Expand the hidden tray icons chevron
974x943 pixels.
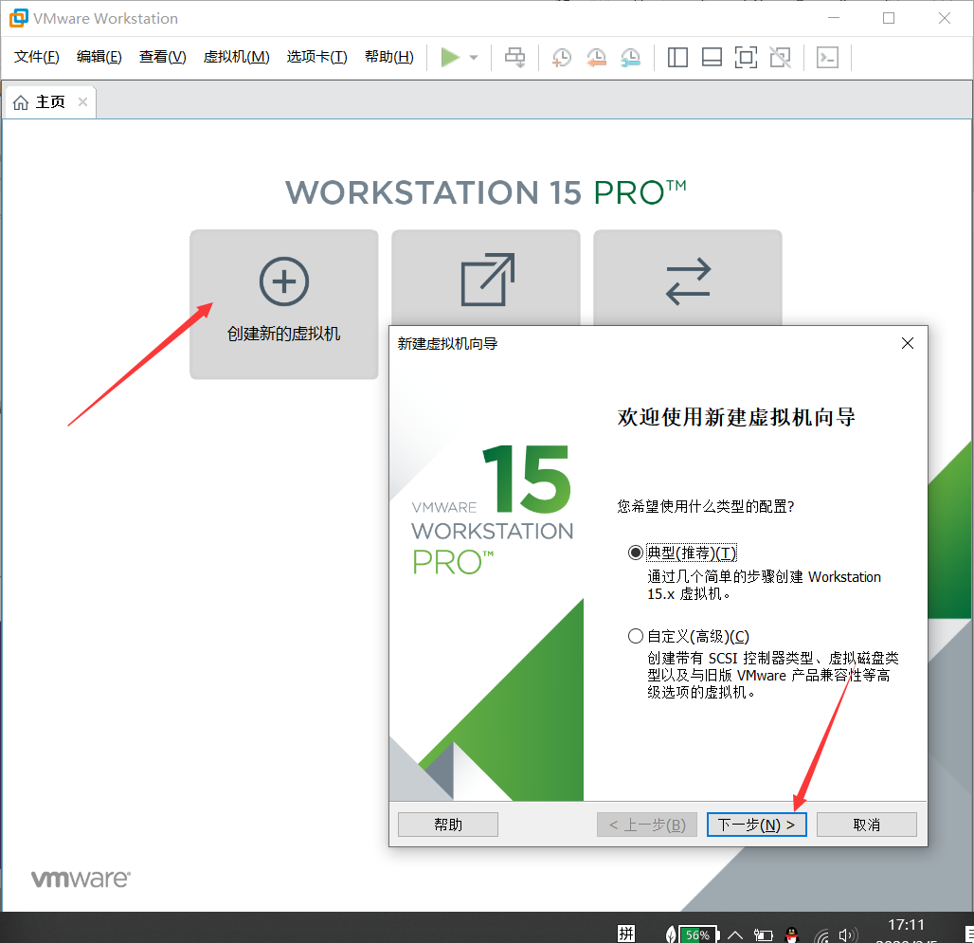(735, 934)
